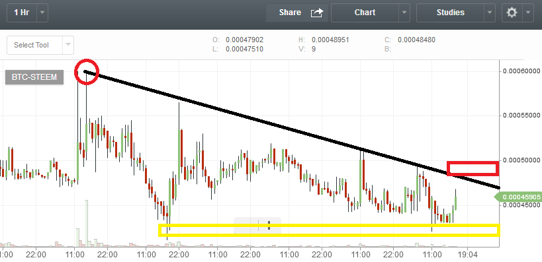Image resolution: width=542 pixels, height=262 pixels.
Task: Click the 1 Hr interval button
Action: [x=21, y=13]
